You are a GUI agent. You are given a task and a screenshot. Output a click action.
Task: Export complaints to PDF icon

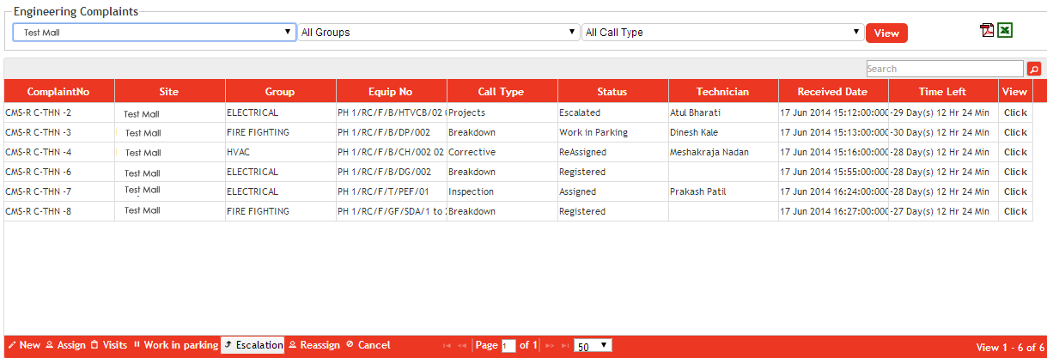(987, 31)
